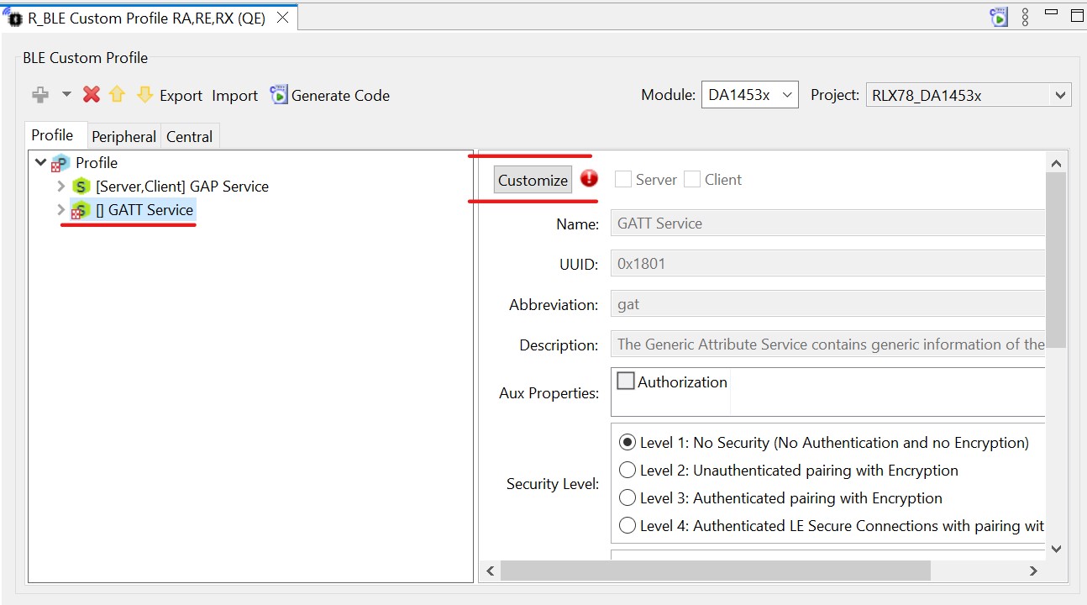
Task: Expand the GATT Service tree node
Action: (60, 209)
